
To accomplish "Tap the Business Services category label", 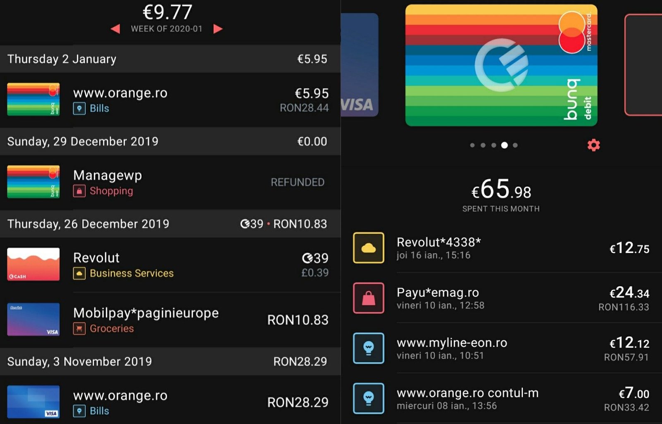I will (x=132, y=273).
